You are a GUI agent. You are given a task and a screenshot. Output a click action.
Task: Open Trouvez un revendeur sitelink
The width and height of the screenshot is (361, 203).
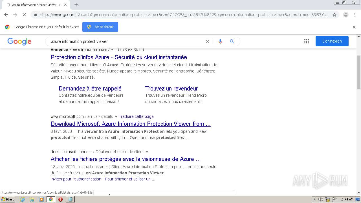171,89
